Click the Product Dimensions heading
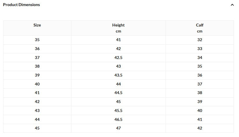Screen dimensions: 239x137 22,5
